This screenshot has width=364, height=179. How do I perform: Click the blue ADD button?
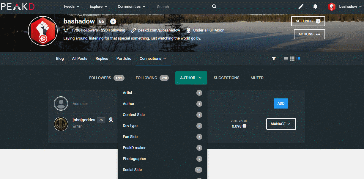click(x=281, y=103)
